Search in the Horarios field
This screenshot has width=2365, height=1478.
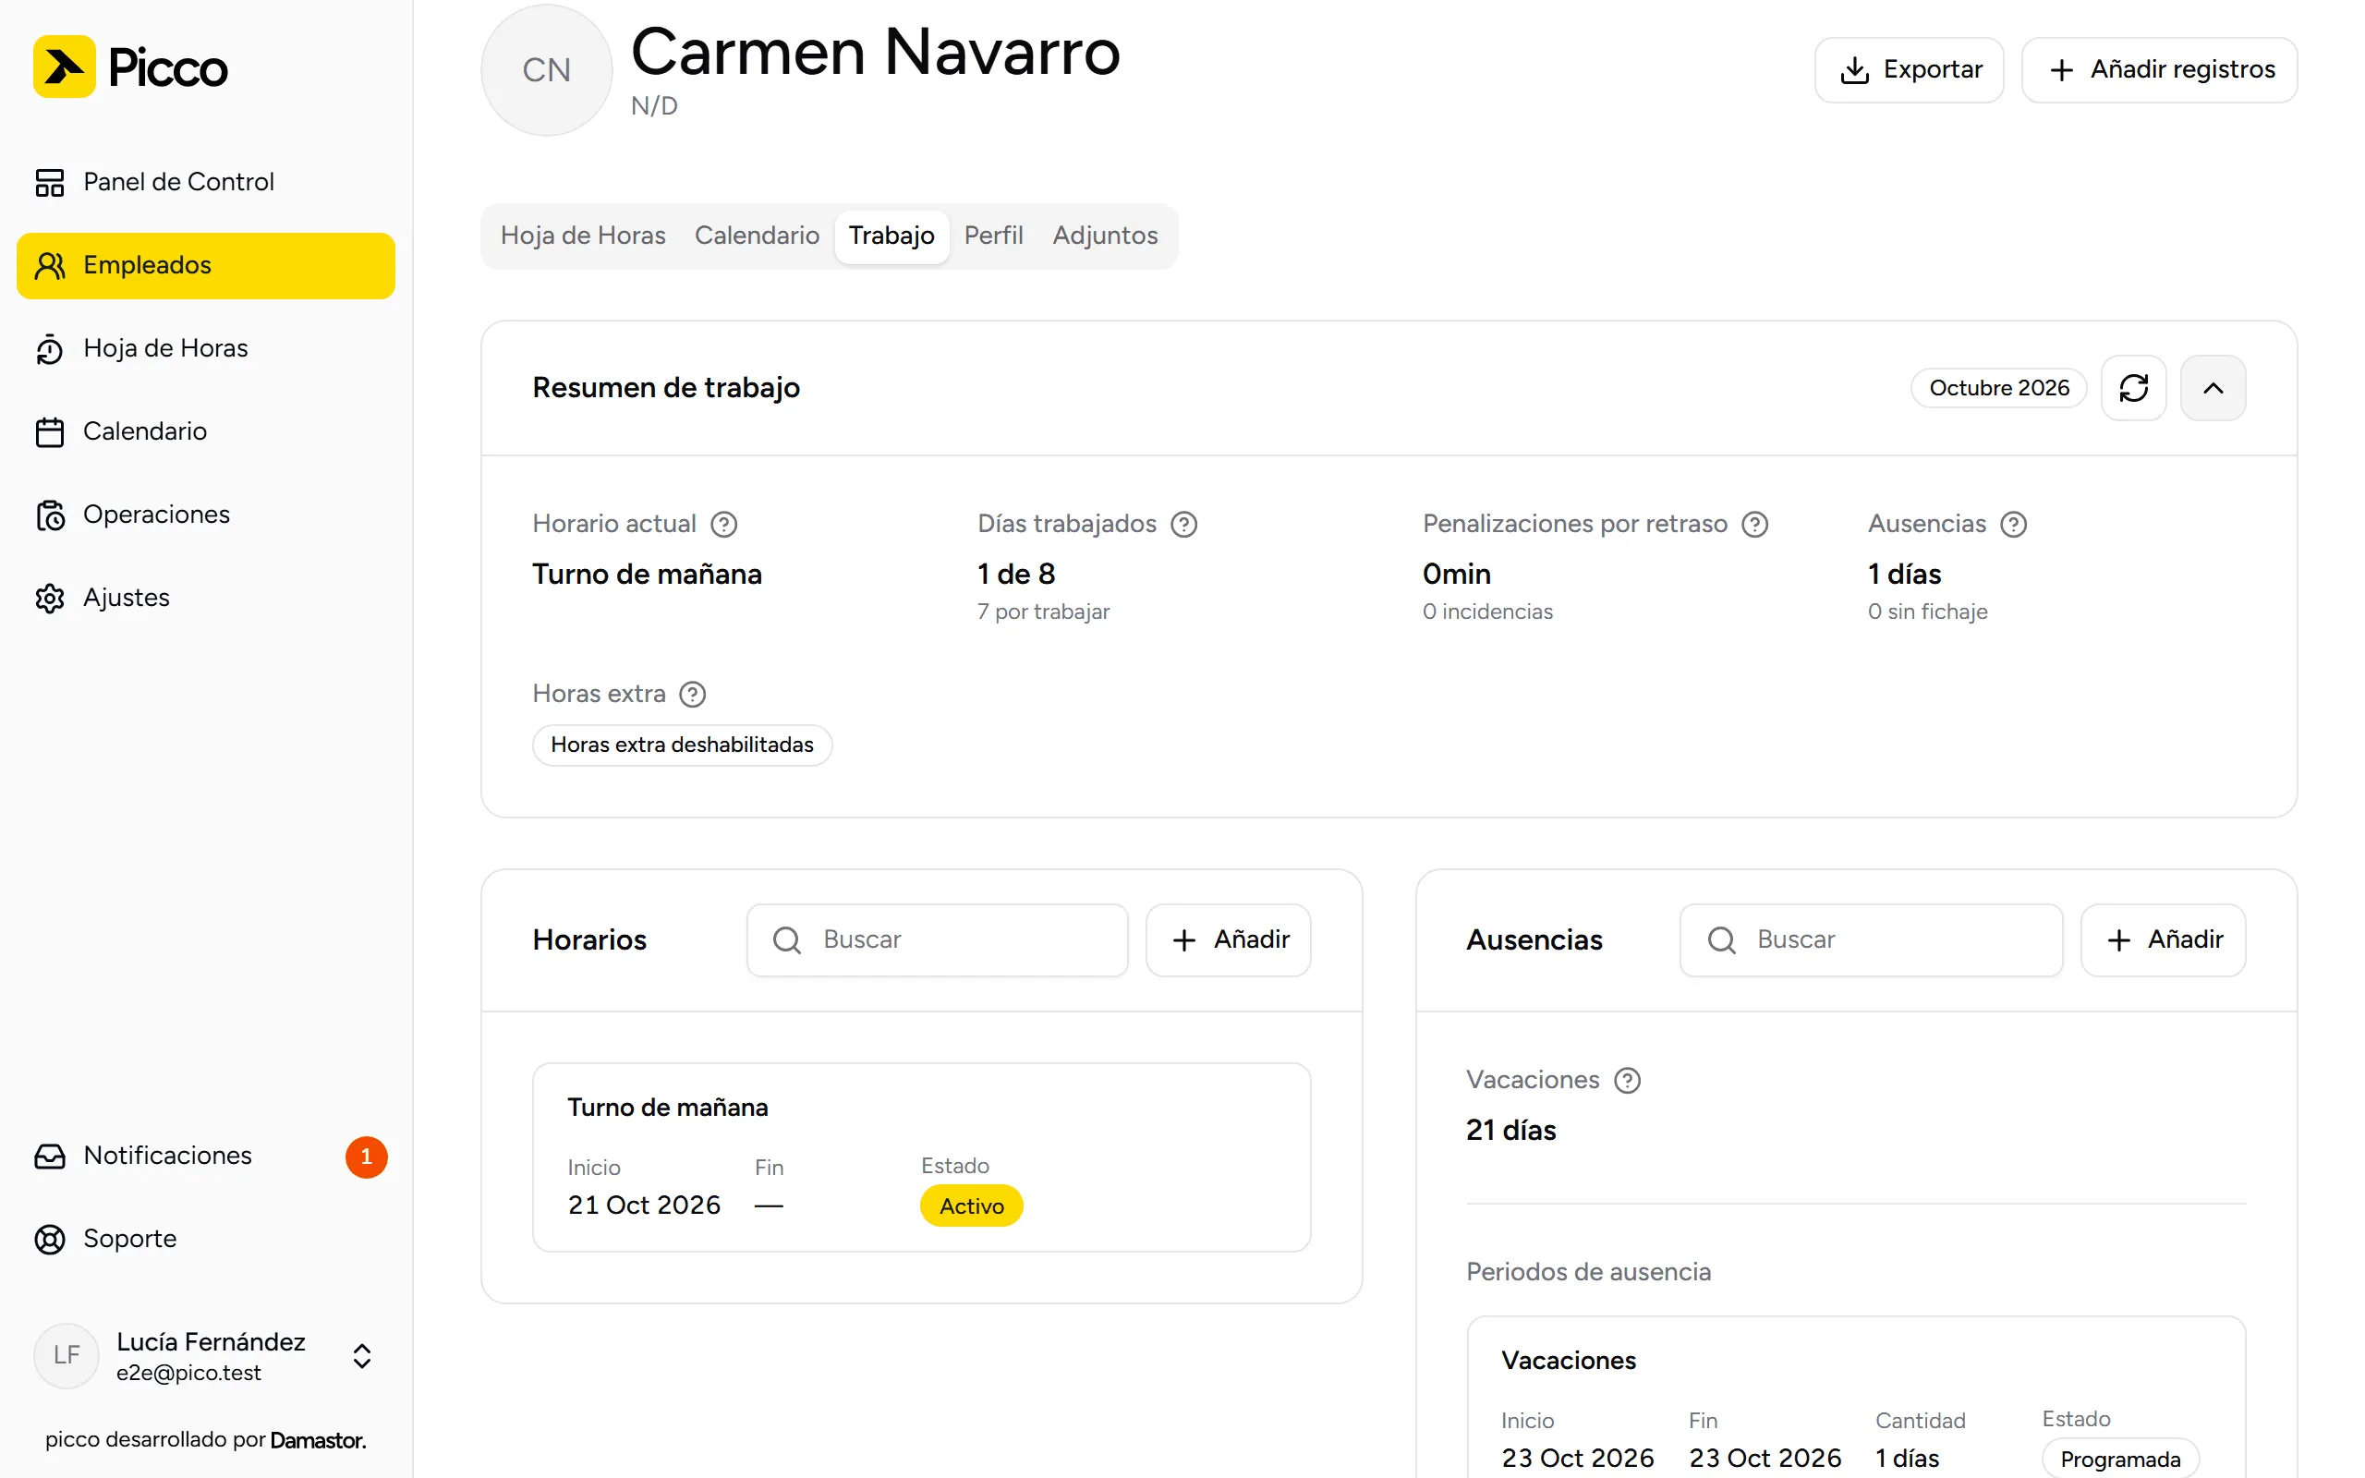(937, 939)
